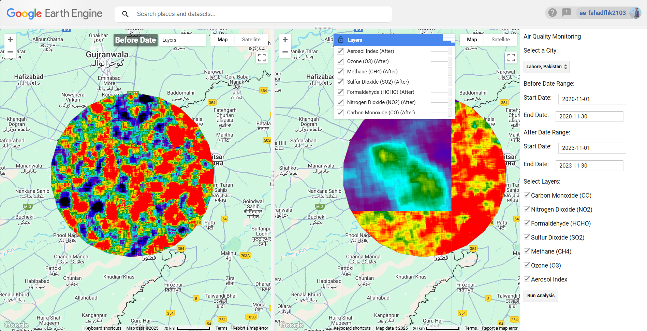Toggle Nitrogen Dioxide (NO2) in Select Layers
Viewport: 647px width, 331px height.
click(527, 209)
